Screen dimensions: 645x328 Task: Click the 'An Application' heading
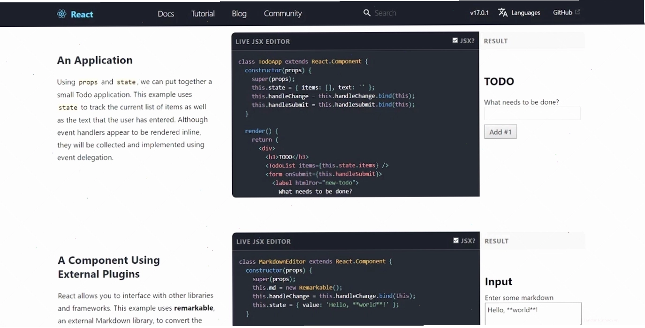point(95,60)
